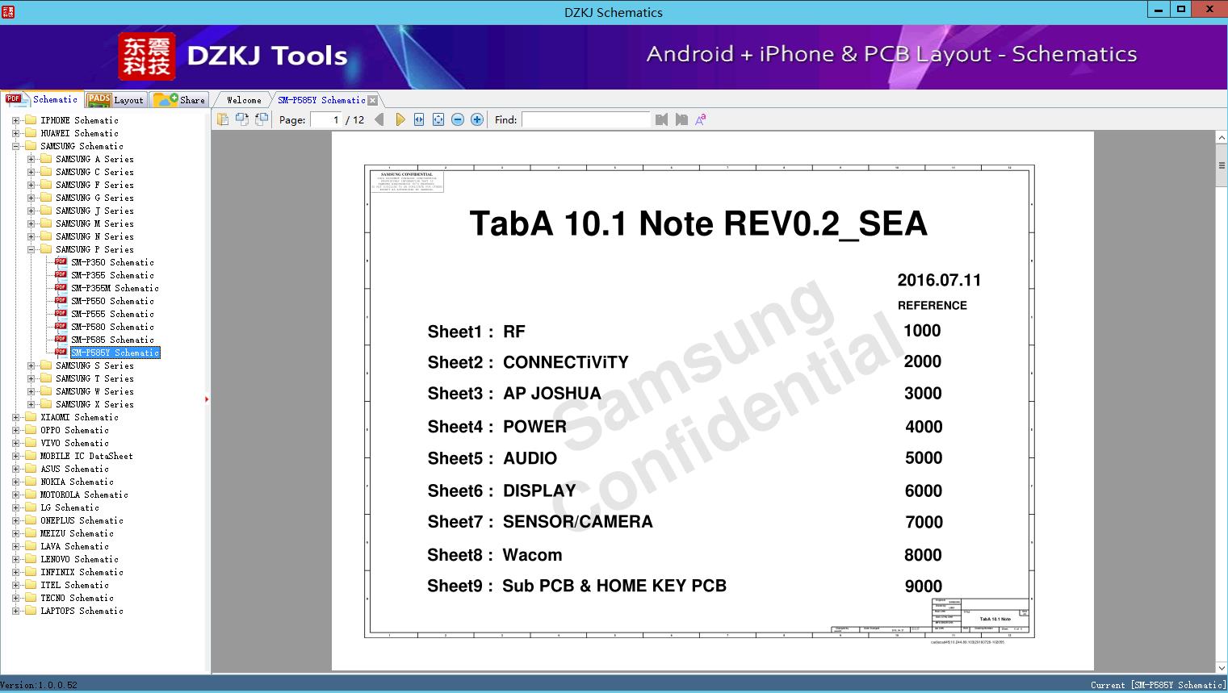The height and width of the screenshot is (693, 1228).
Task: Open the Welcome document tab
Action: pos(244,100)
